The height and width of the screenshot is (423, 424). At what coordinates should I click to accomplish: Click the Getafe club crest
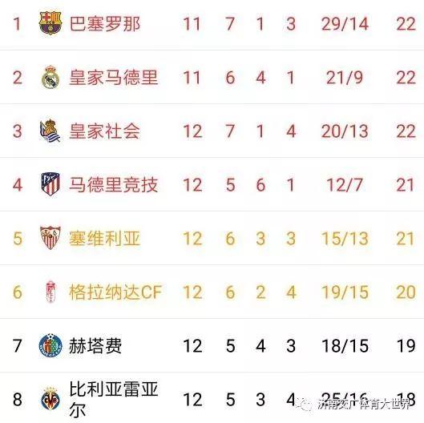(x=50, y=345)
